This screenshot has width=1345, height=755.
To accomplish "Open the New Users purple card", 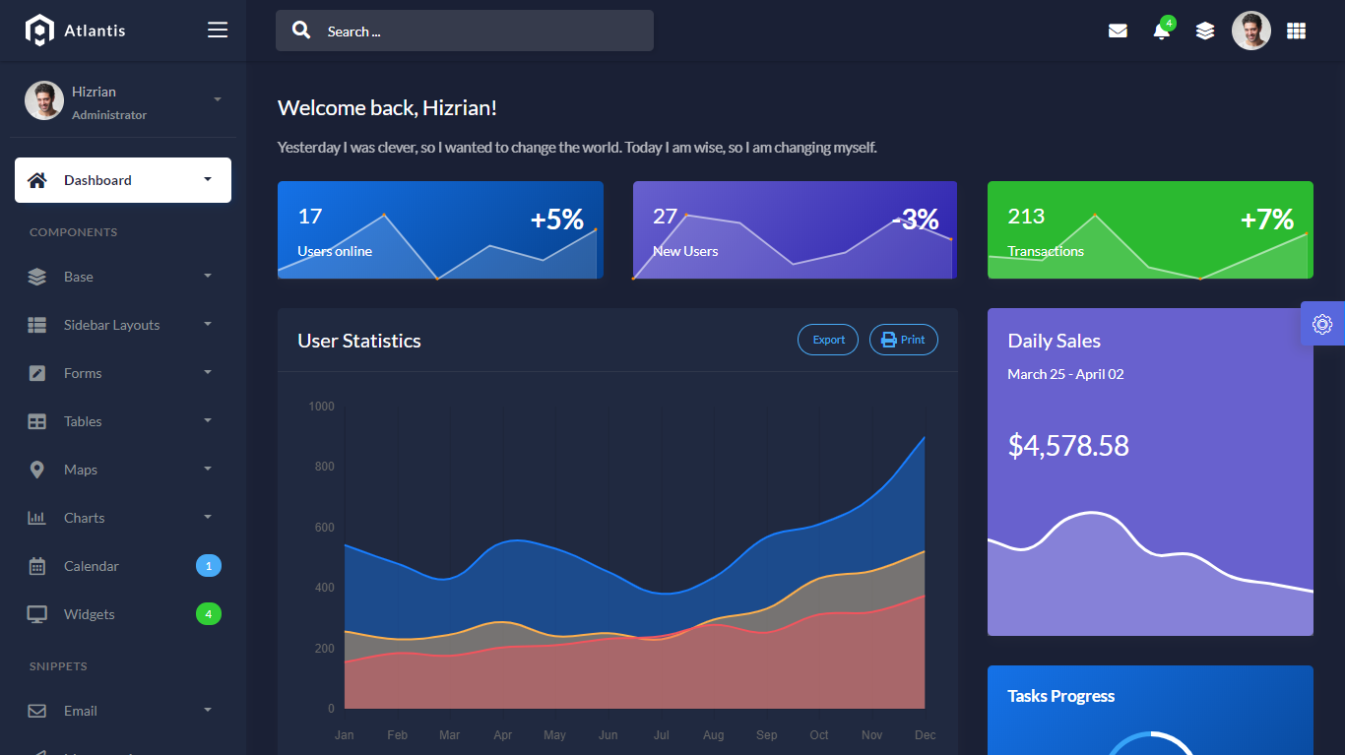I will [x=795, y=229].
